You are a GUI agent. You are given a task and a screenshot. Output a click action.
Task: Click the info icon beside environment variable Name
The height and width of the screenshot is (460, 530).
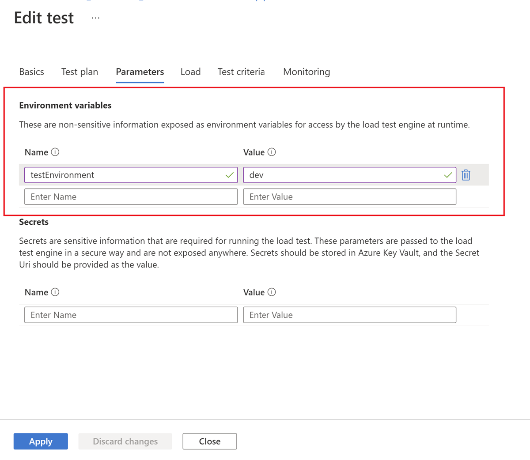tap(55, 152)
